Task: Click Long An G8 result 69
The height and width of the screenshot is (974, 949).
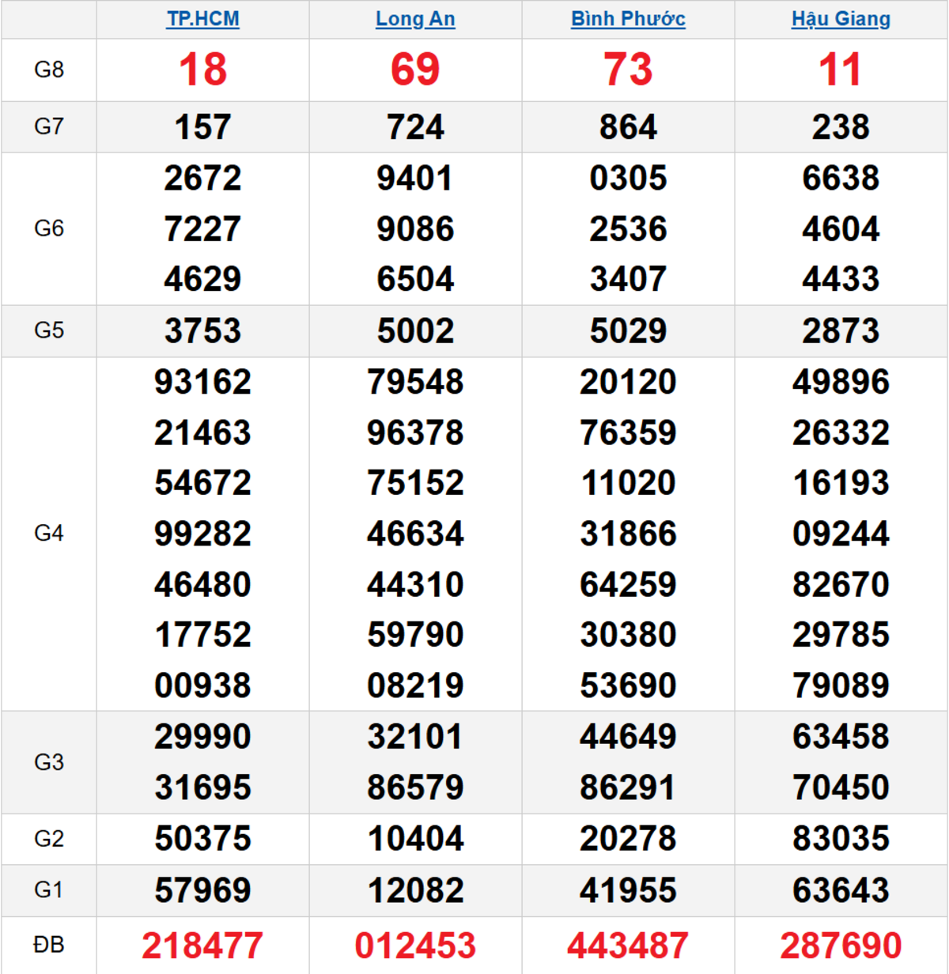Action: 415,70
